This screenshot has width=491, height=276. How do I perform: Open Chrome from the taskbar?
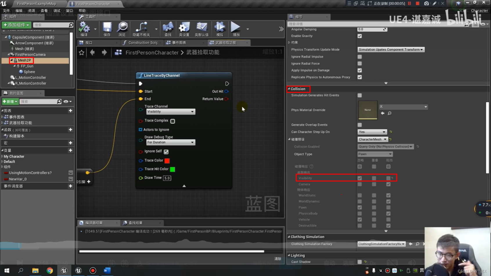coord(50,270)
